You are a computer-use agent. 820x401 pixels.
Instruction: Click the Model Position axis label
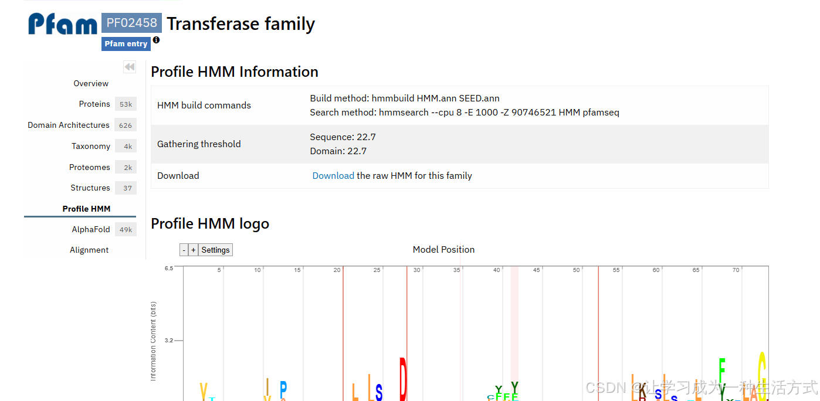pos(443,250)
